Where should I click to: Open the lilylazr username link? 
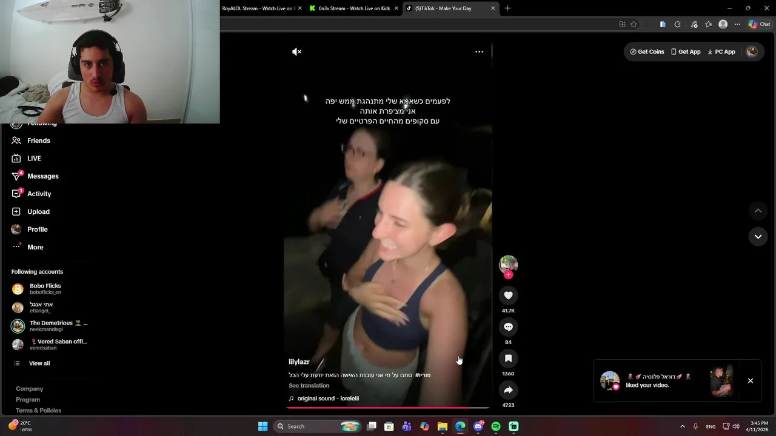pyautogui.click(x=299, y=362)
